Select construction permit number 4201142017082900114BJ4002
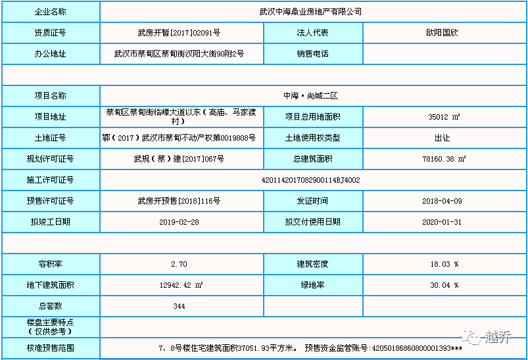Viewport: 528px width, 360px height. click(310, 180)
